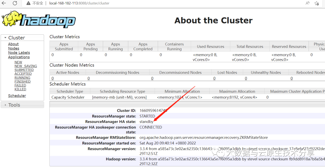Click the Scheduler Type column header
The image size is (325, 167).
point(70,91)
